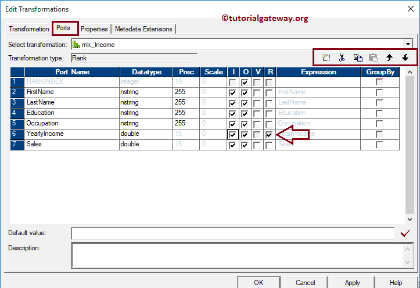This screenshot has width=420, height=288.
Task: Click the ports table scroll up arrow
Action: (x=410, y=72)
